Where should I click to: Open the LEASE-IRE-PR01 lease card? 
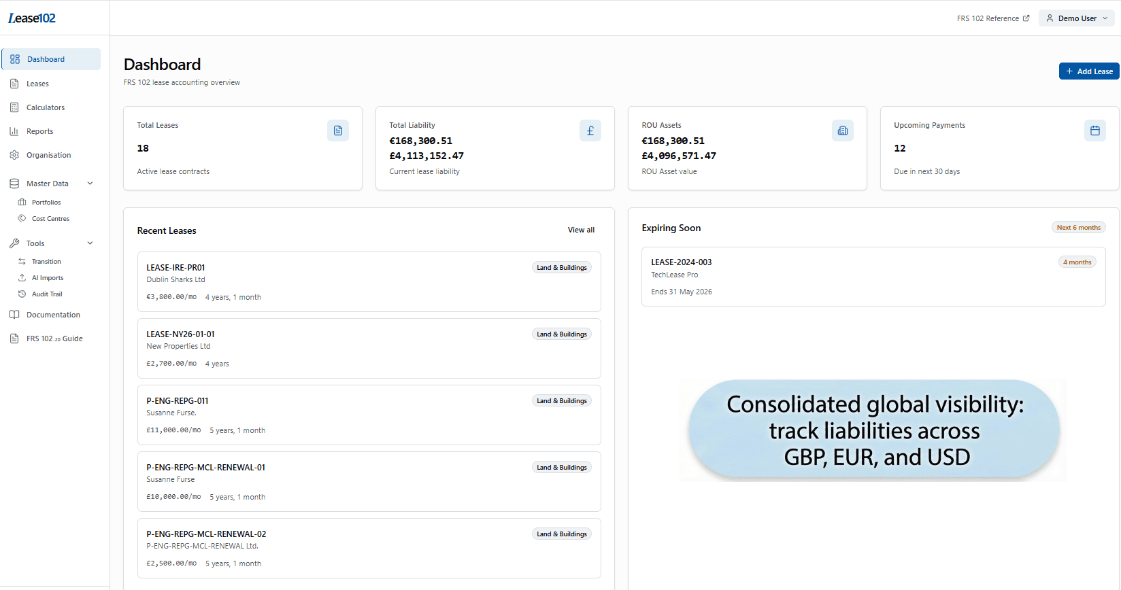tap(369, 281)
